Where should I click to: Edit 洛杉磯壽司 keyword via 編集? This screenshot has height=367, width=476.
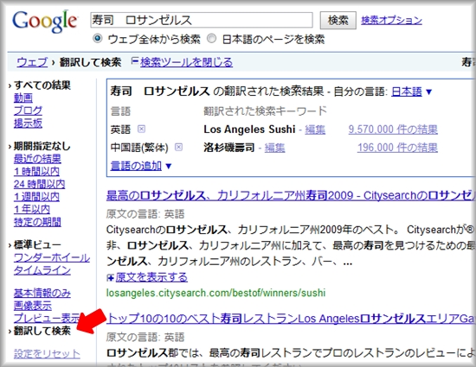tap(274, 148)
